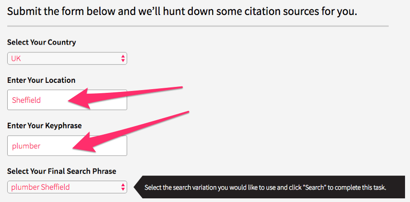Click the 'plumber Sheffield' selected phrase text
410x202 pixels.
(41, 187)
